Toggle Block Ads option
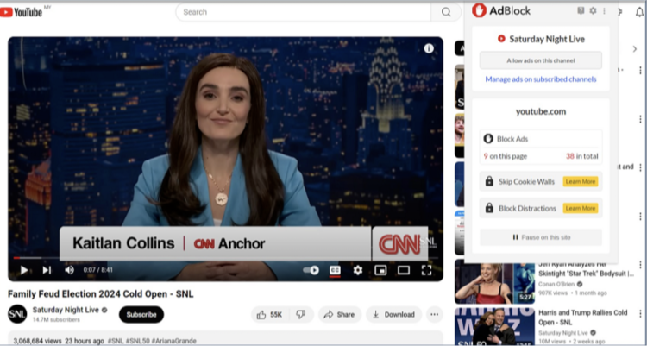 (541, 139)
